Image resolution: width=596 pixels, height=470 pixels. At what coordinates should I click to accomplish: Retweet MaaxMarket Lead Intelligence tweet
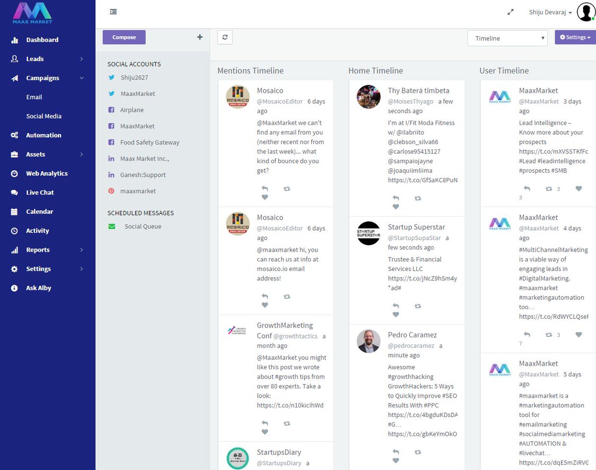pos(549,189)
